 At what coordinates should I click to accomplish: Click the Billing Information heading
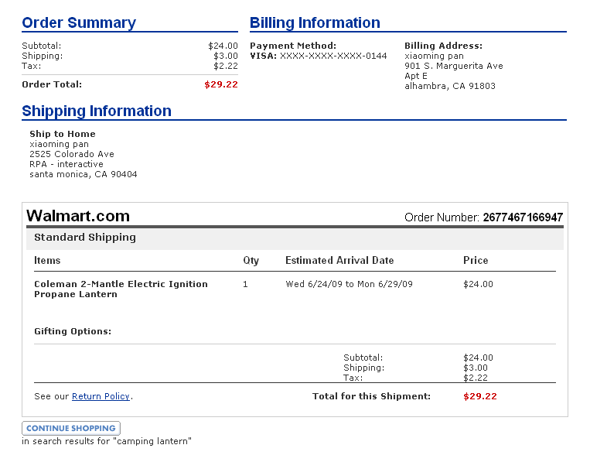315,23
